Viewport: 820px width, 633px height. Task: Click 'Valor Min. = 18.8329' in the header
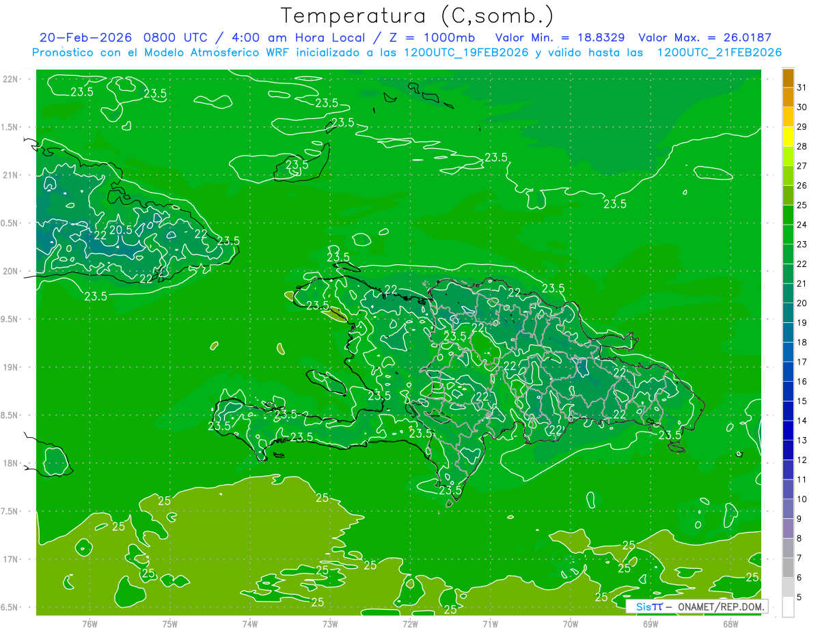[560, 38]
